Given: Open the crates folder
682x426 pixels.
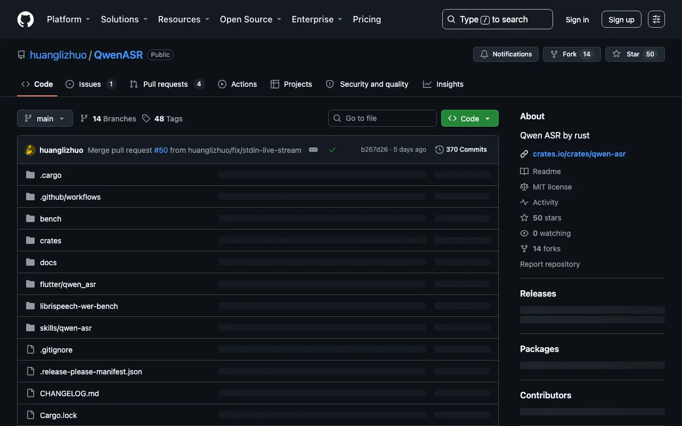Looking at the screenshot, I should point(51,241).
